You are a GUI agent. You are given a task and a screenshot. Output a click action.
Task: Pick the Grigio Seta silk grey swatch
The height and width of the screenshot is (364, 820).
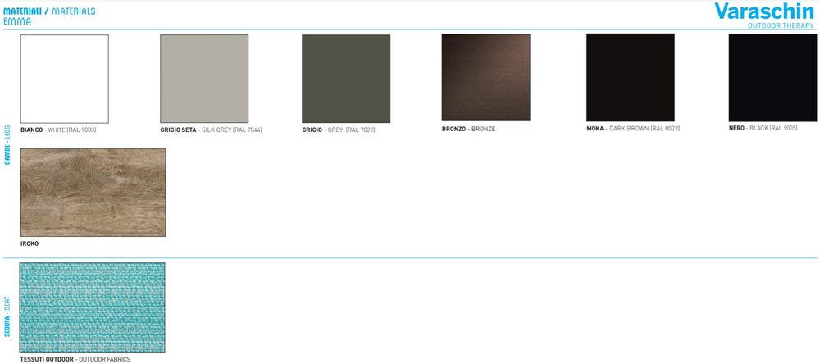click(x=203, y=79)
